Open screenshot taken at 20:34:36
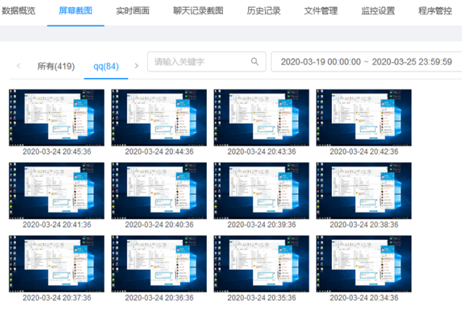Screen dimensions: 462x313 [364, 264]
